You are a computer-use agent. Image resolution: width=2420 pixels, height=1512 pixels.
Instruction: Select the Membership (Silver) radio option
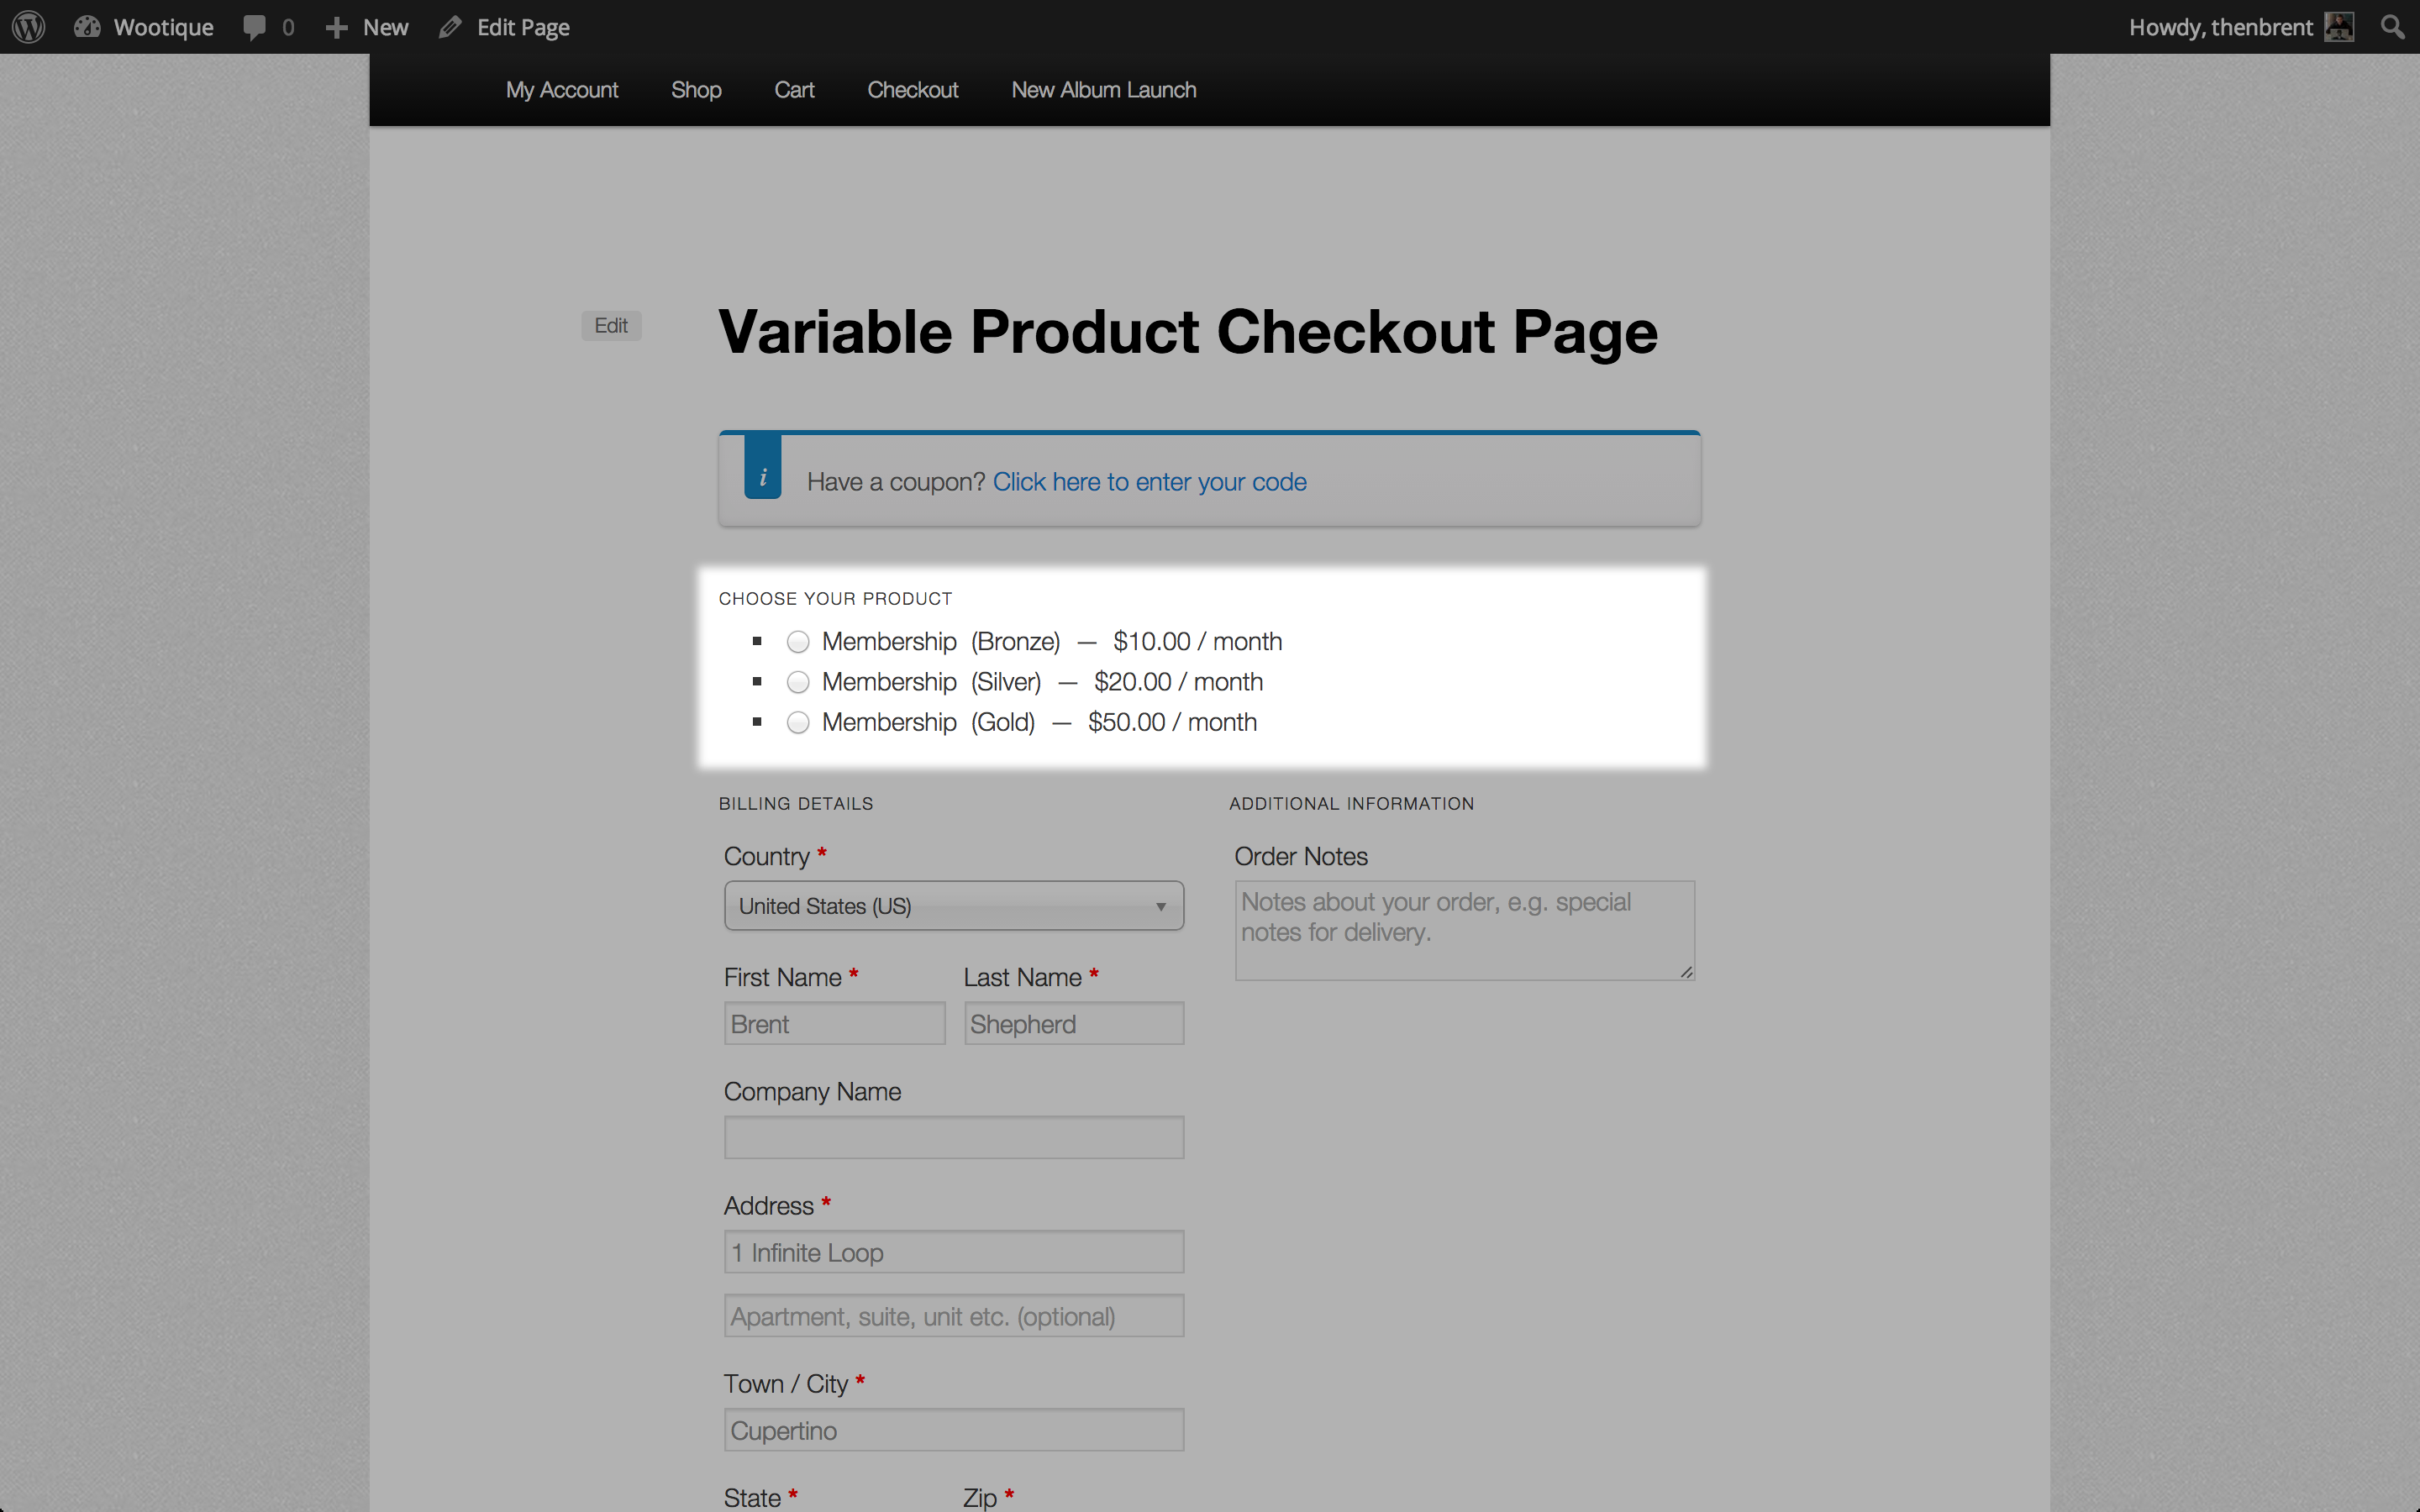(x=797, y=682)
